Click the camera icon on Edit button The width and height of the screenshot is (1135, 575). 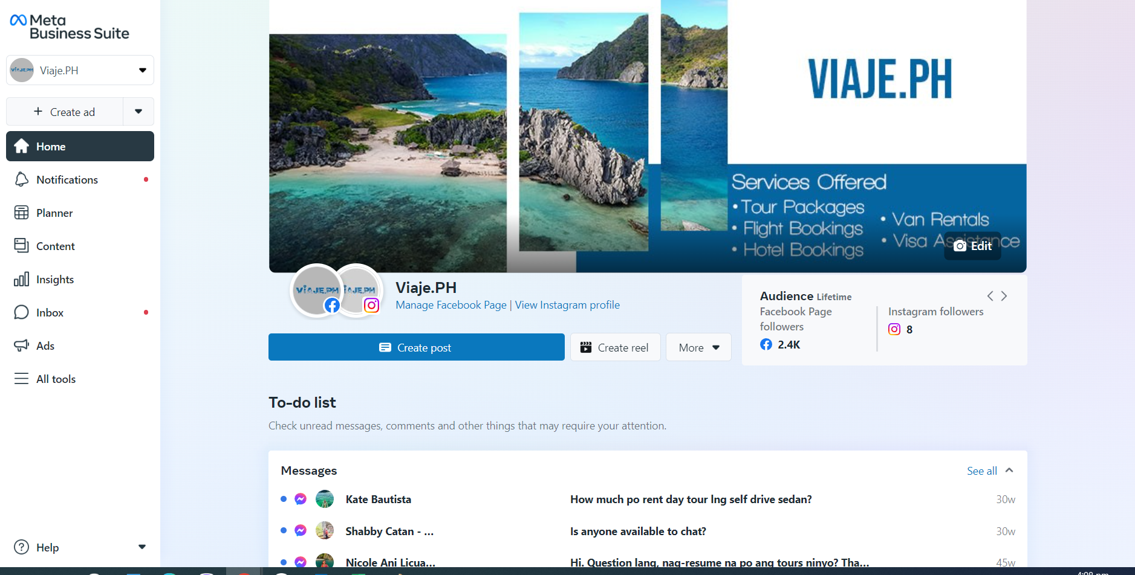click(960, 246)
